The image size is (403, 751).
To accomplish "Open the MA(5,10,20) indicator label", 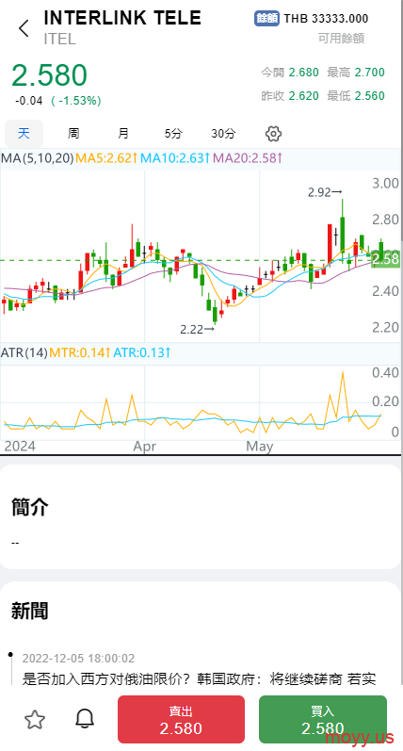I will pos(38,158).
